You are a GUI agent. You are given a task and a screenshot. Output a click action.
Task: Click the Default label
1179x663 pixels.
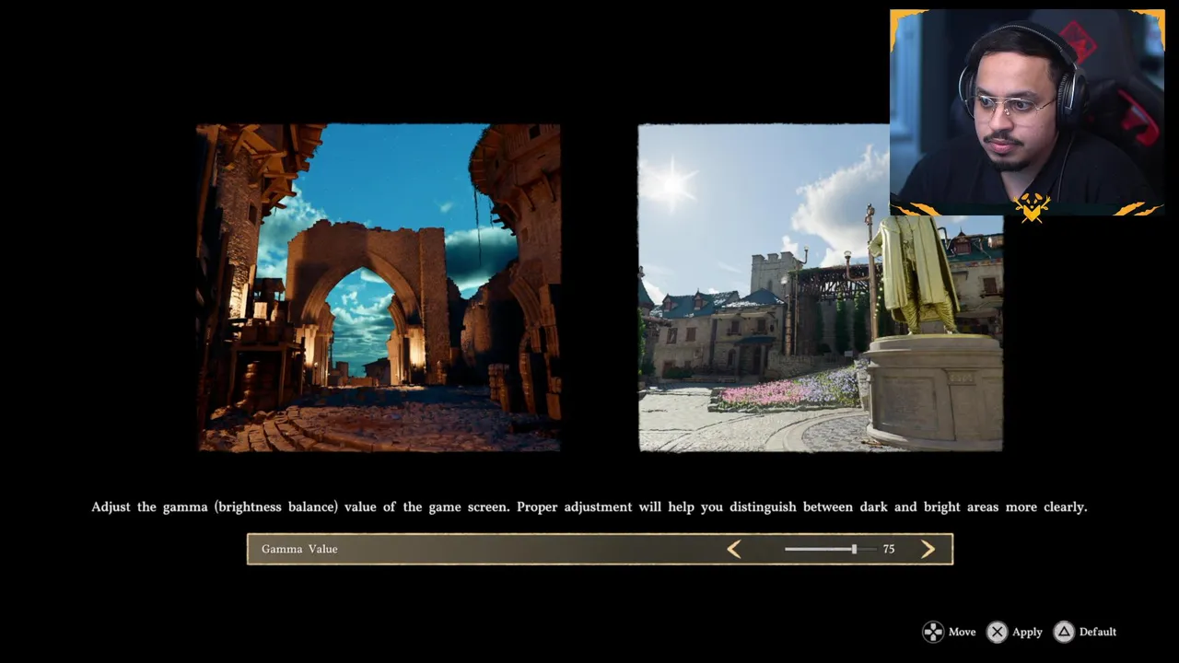(1098, 632)
